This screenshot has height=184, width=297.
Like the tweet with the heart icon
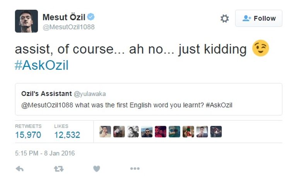(x=97, y=169)
